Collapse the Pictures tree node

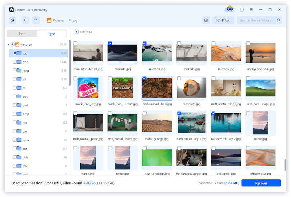point(8,44)
